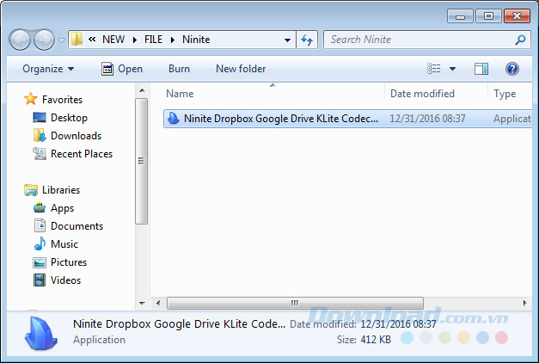Click navigation pane scroll down arrow
This screenshot has width=539, height=363.
pyautogui.click(x=142, y=303)
